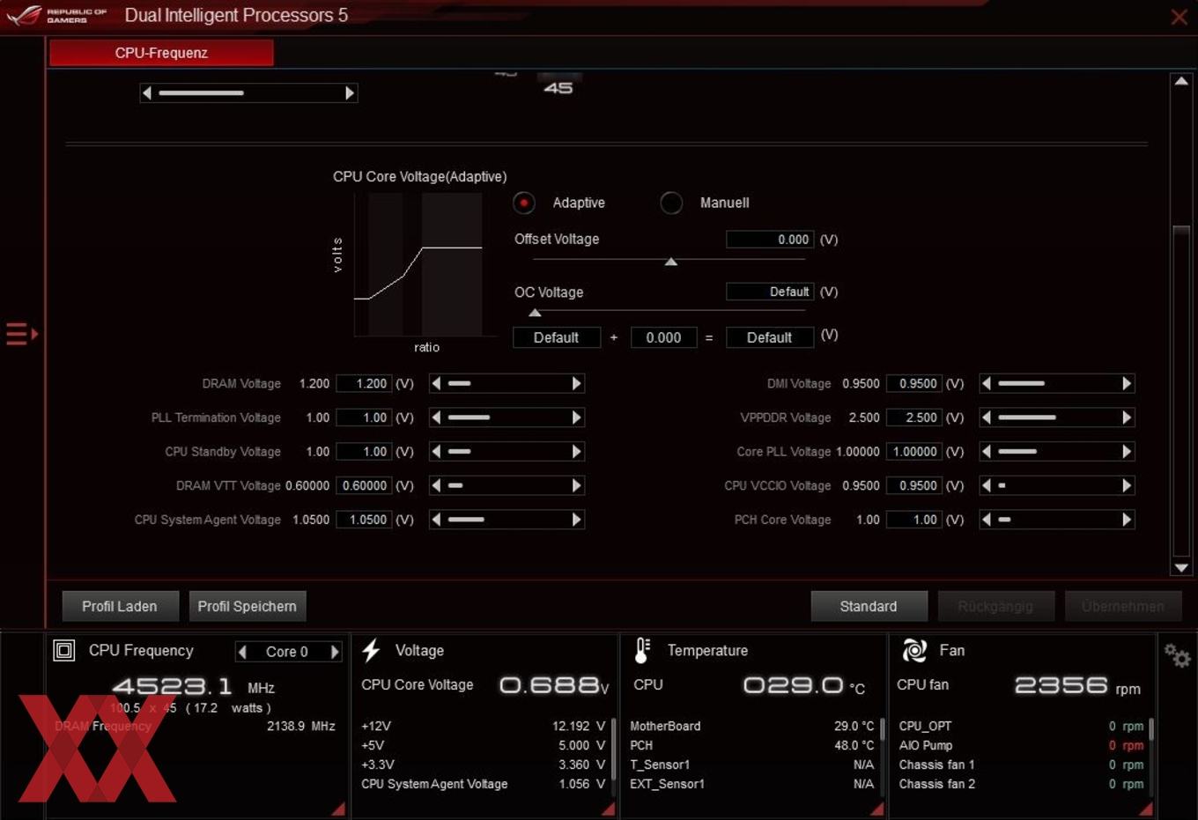The width and height of the screenshot is (1198, 820).
Task: Edit the DRAM Voltage 1.200 field
Action: pyautogui.click(x=364, y=383)
